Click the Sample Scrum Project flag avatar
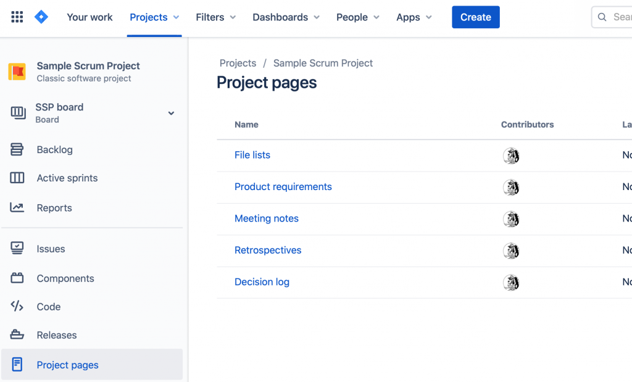Image resolution: width=632 pixels, height=382 pixels. [17, 72]
